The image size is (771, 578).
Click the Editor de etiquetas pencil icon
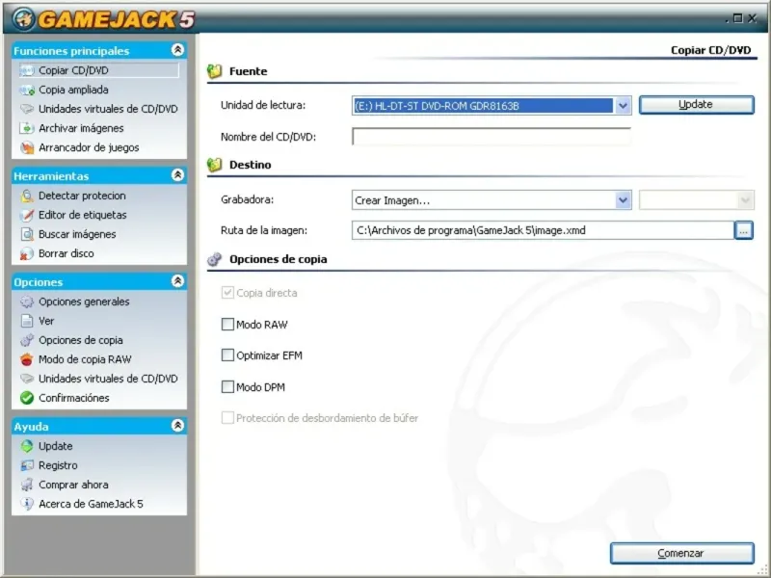[27, 215]
